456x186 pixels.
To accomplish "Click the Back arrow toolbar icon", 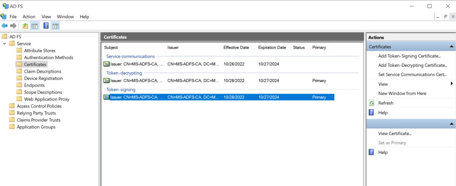I will 4,26.
